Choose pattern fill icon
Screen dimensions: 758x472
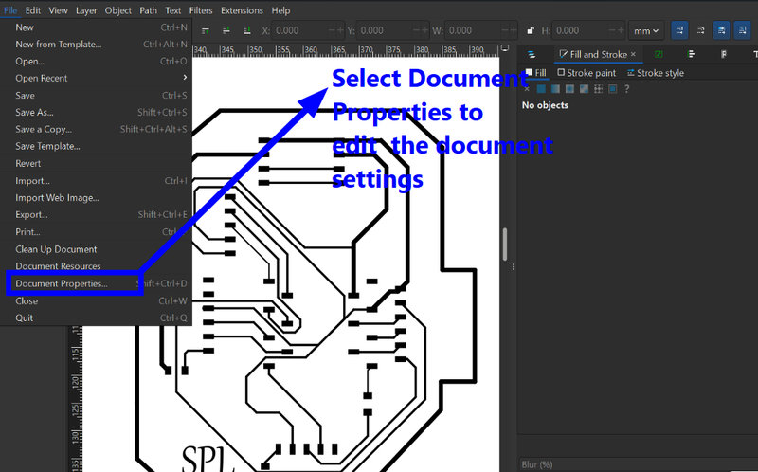click(599, 89)
